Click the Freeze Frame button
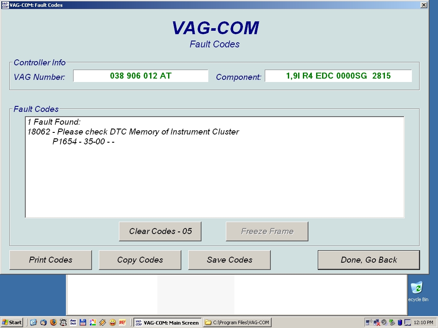Viewport: 438px width, 328px height. coord(267,231)
